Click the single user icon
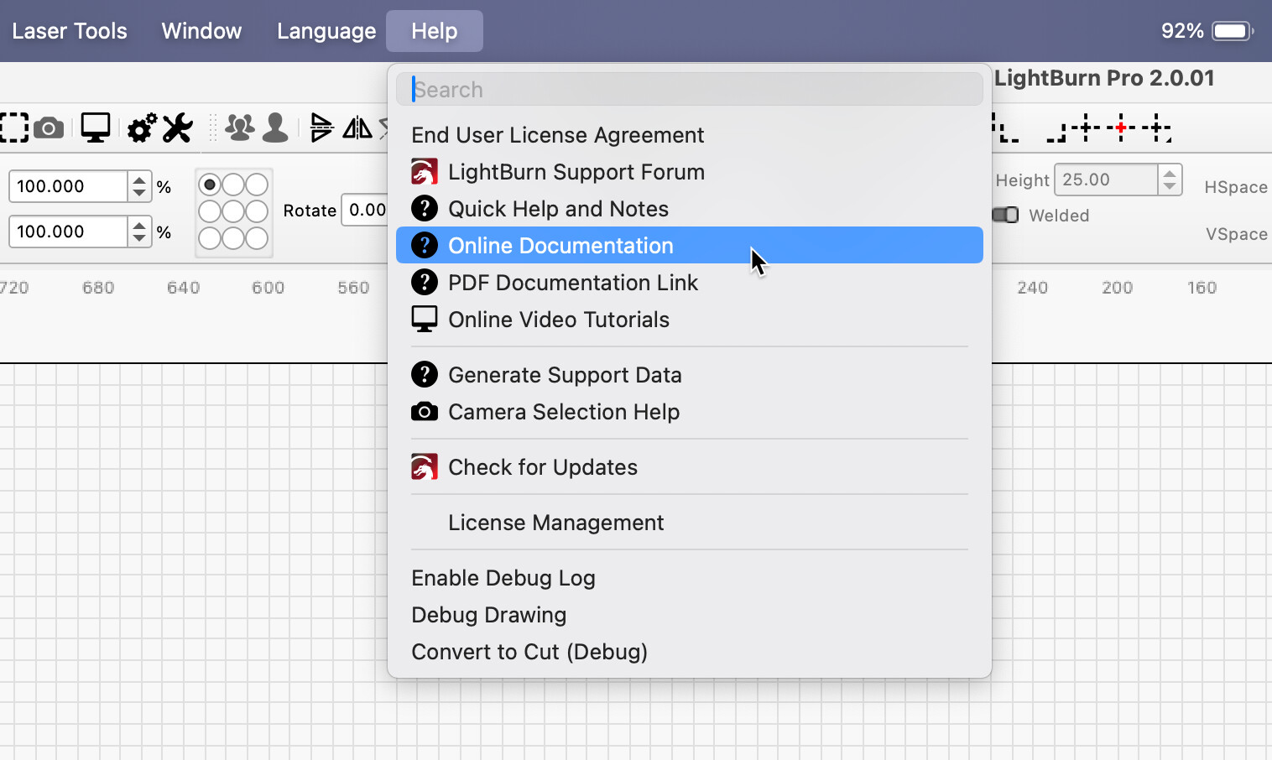The image size is (1272, 760). pyautogui.click(x=275, y=128)
